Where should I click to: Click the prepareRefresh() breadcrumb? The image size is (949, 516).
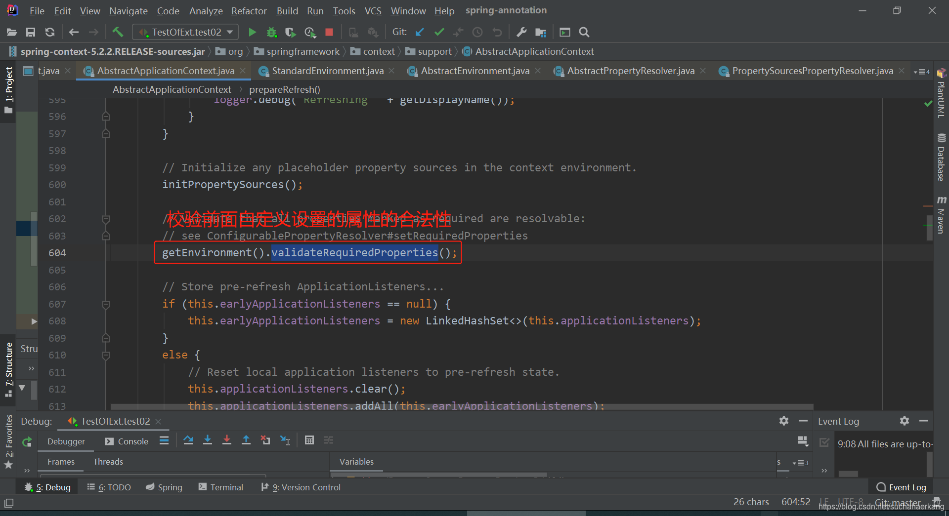(284, 89)
